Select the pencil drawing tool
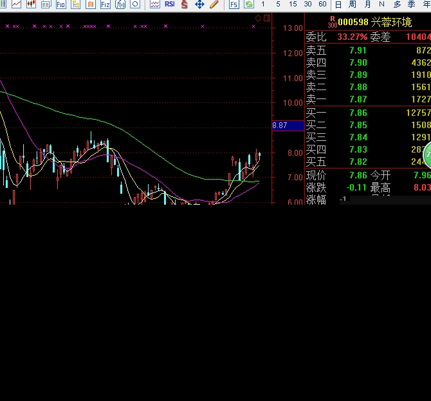Screen dimensions: 431x401 tap(214, 4)
